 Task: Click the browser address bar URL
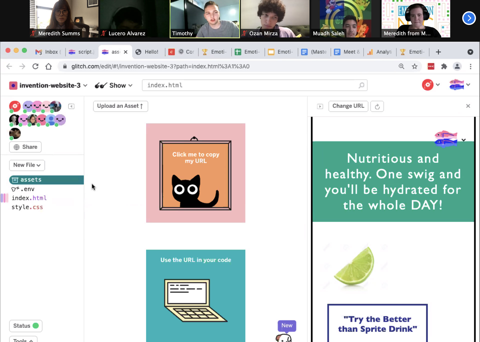[x=160, y=66]
